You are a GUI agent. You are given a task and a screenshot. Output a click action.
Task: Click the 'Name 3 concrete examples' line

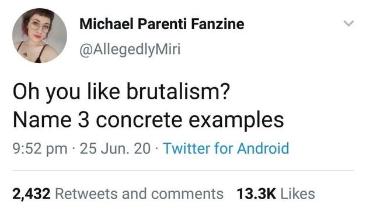[148, 120]
